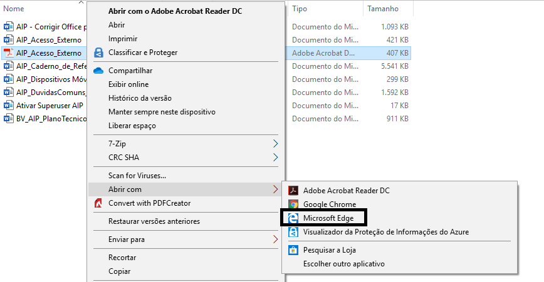Click the store icon beside Pesquisar a Loja
The width and height of the screenshot is (544, 282).
coord(293,250)
